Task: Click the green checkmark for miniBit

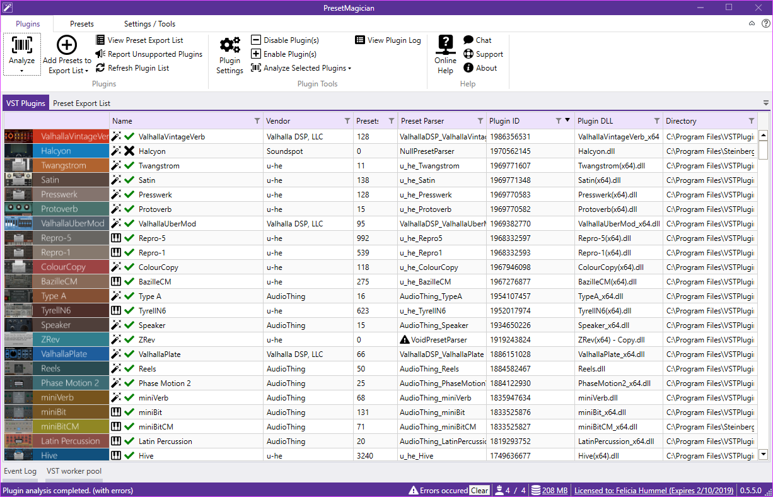Action: pyautogui.click(x=129, y=412)
